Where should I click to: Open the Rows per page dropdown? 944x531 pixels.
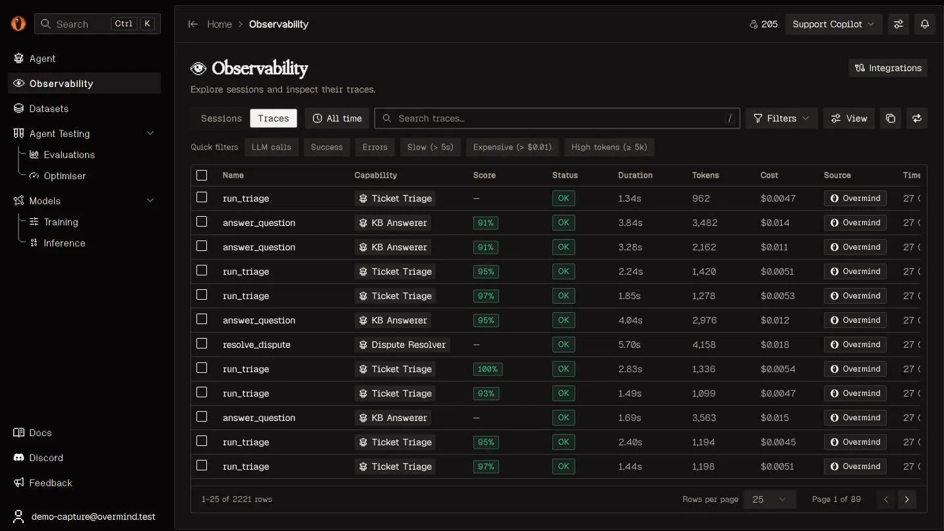[769, 499]
